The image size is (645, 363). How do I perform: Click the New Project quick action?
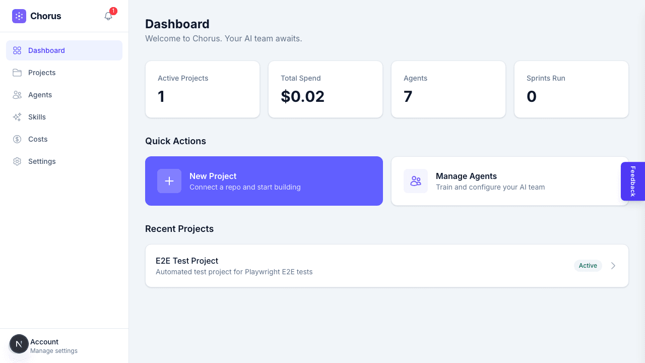264,180
